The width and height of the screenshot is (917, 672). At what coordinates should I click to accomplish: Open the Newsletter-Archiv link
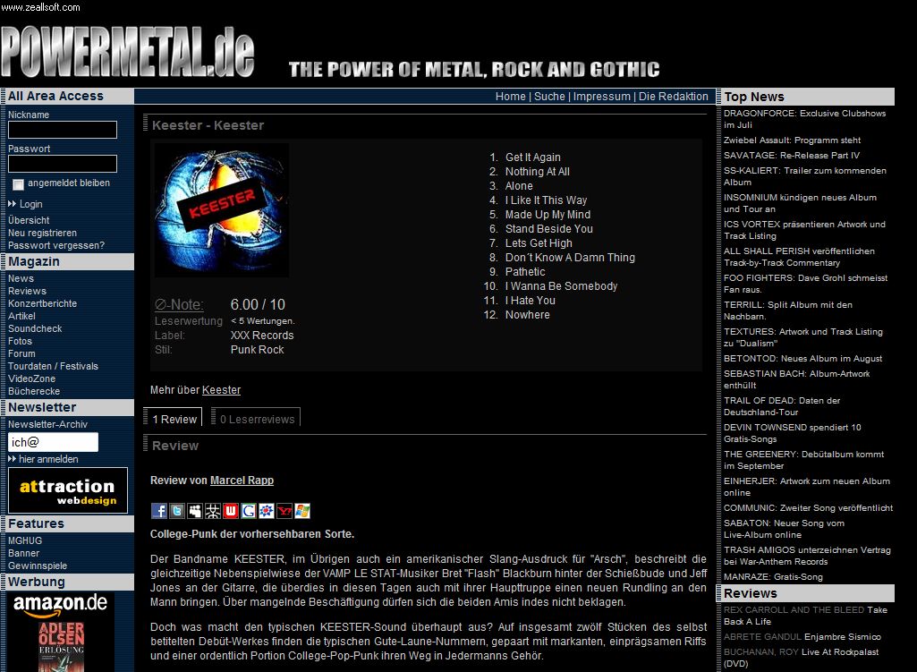[x=48, y=425]
